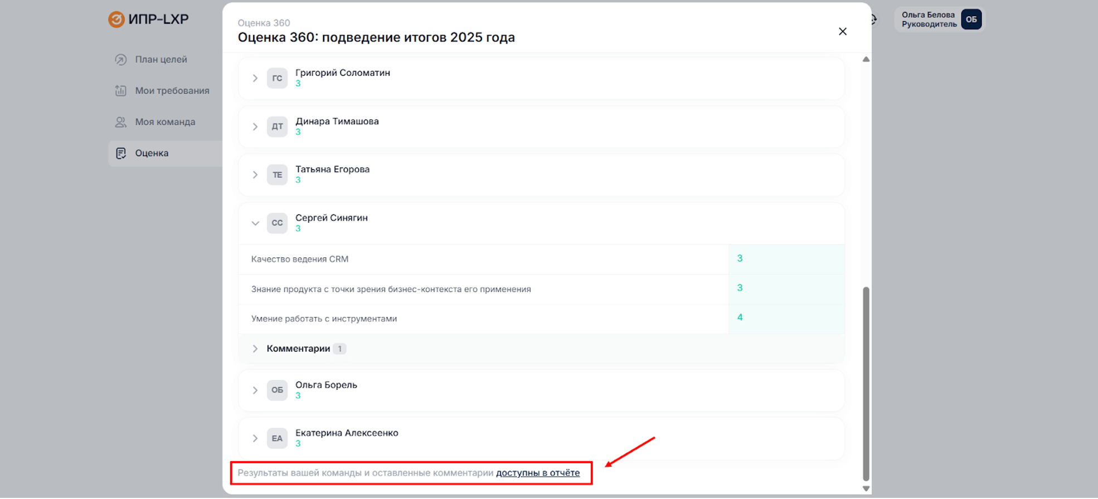The height and width of the screenshot is (499, 1098).
Task: Expand Динара Тимашова's results row
Action: point(255,127)
